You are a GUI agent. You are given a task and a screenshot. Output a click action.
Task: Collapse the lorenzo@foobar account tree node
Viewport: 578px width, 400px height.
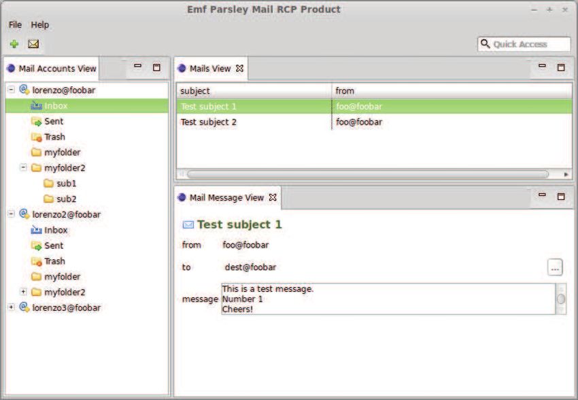tap(12, 90)
